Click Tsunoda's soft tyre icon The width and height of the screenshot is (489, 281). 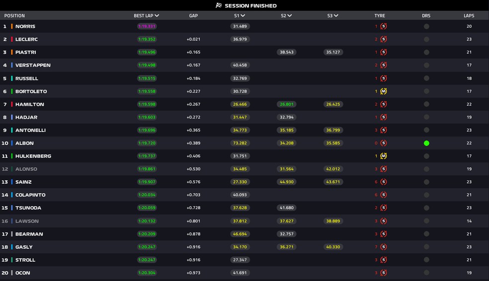[384, 208]
